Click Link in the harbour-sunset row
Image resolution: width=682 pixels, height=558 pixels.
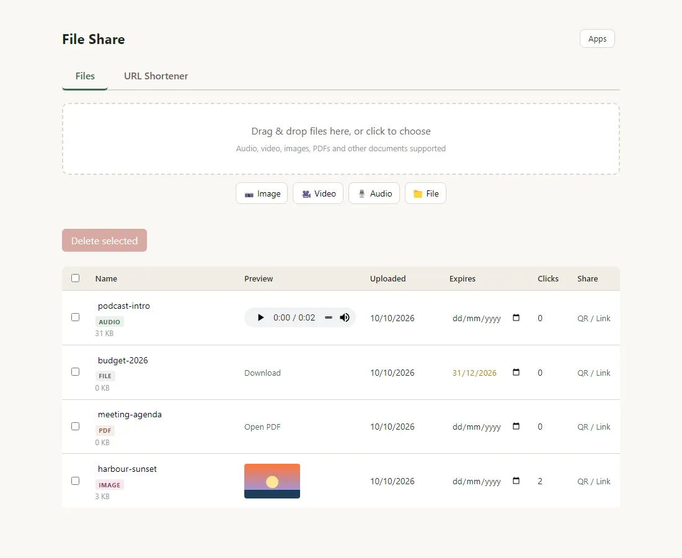[603, 482]
